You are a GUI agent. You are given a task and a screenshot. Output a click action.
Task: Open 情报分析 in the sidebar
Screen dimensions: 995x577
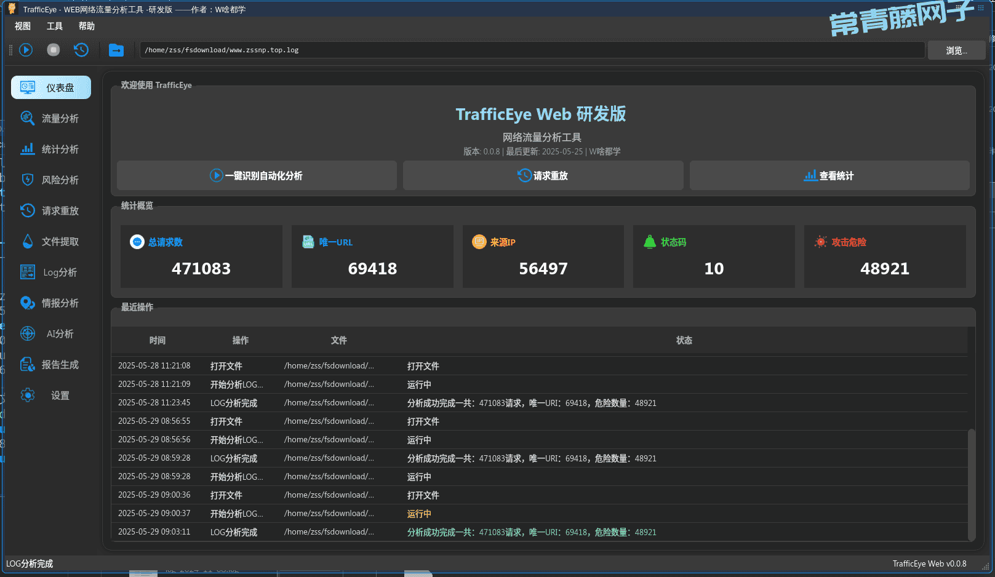pos(51,303)
